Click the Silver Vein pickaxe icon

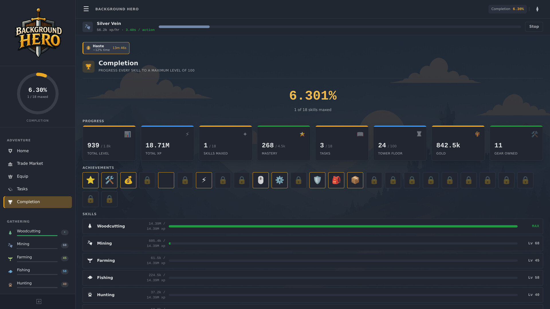88,27
